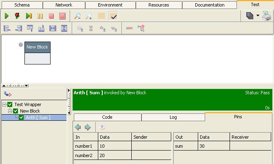
Task: Open dropdown arrow next to copy icon
Action: [x=258, y=16]
